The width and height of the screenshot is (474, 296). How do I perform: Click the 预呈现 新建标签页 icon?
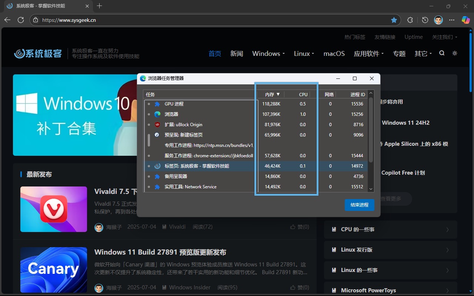coord(157,135)
